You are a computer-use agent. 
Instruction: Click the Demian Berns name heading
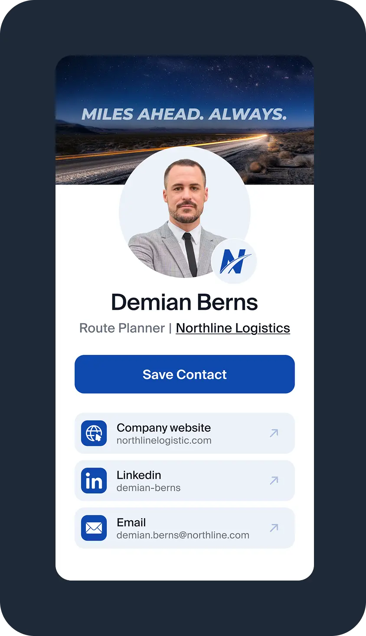tap(184, 302)
